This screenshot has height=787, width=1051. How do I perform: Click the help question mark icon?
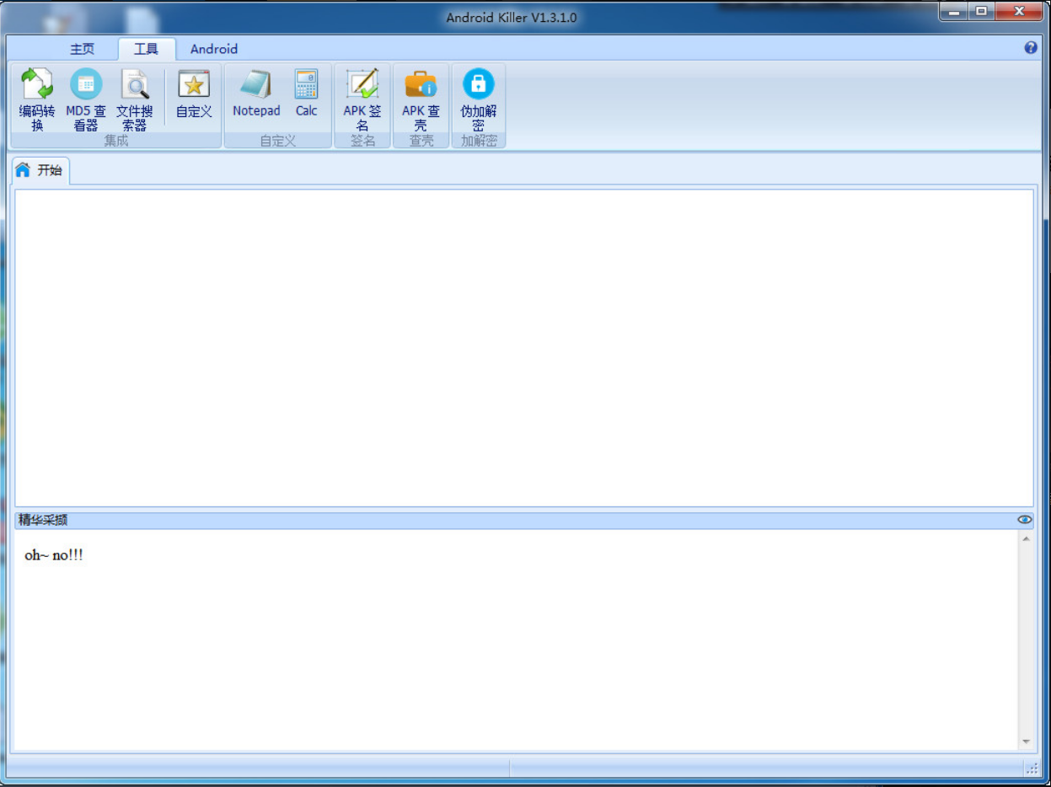[1031, 48]
